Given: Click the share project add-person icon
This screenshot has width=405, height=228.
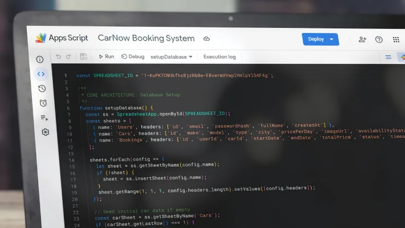Looking at the screenshot, I should click(362, 40).
